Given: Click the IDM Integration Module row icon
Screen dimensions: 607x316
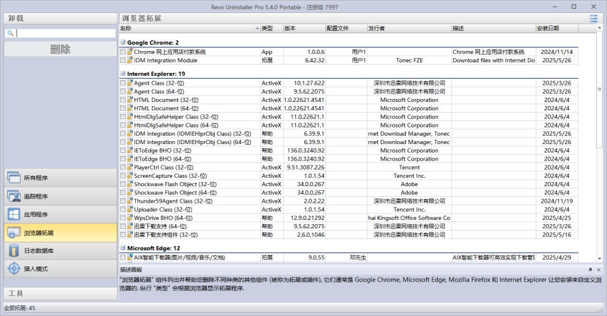Looking at the screenshot, I should pos(130,60).
